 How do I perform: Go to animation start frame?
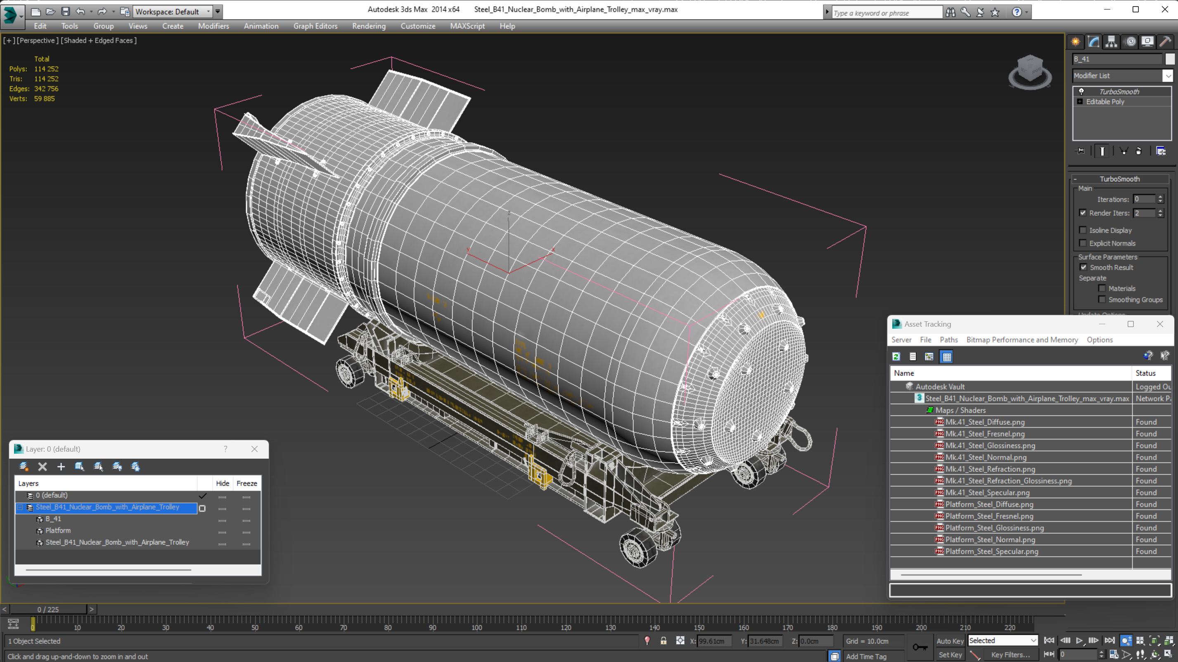[x=1049, y=641]
